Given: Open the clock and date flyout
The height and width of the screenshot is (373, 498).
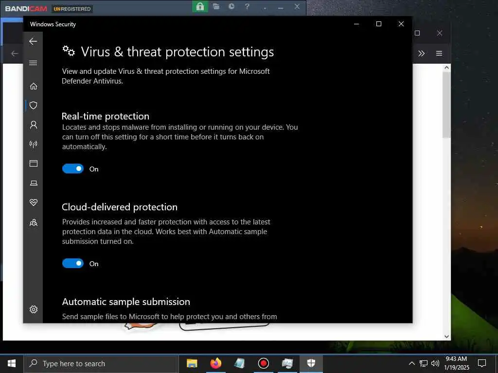Looking at the screenshot, I should (456, 363).
